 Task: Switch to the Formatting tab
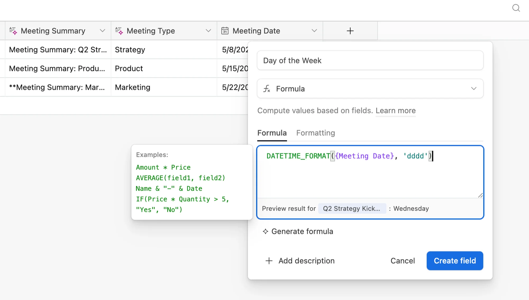pos(316,133)
